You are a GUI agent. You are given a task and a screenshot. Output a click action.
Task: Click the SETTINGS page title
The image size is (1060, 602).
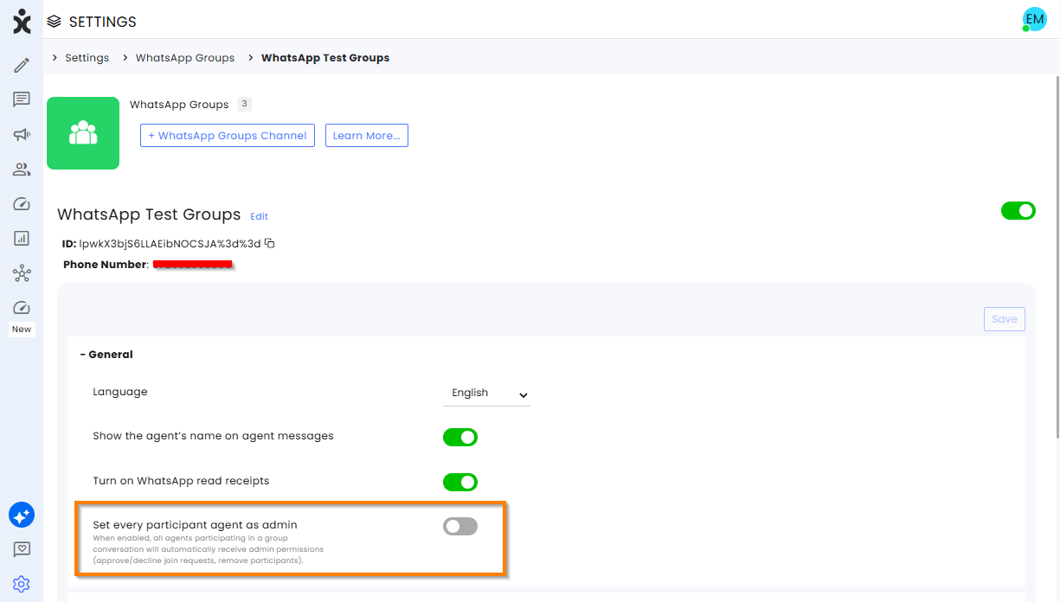[x=103, y=22]
